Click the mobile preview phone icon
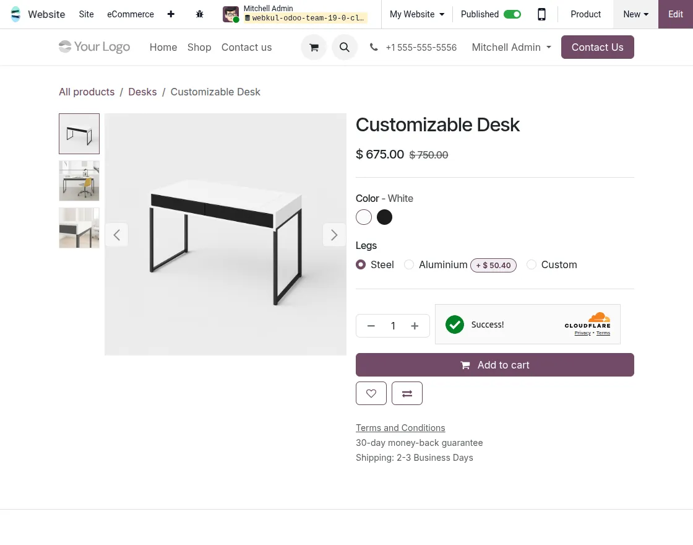Screen dimensions: 693x545 click(541, 14)
